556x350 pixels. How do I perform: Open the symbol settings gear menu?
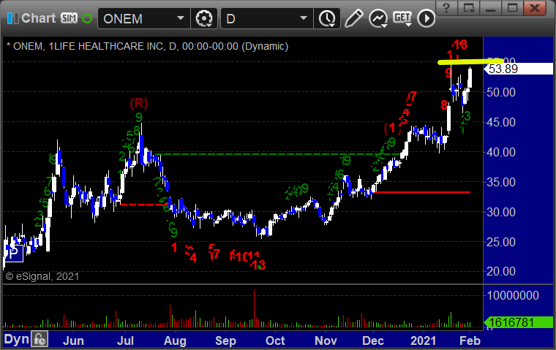click(x=204, y=18)
